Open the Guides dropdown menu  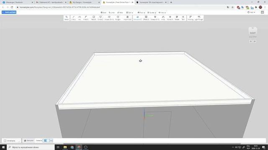click(152, 12)
